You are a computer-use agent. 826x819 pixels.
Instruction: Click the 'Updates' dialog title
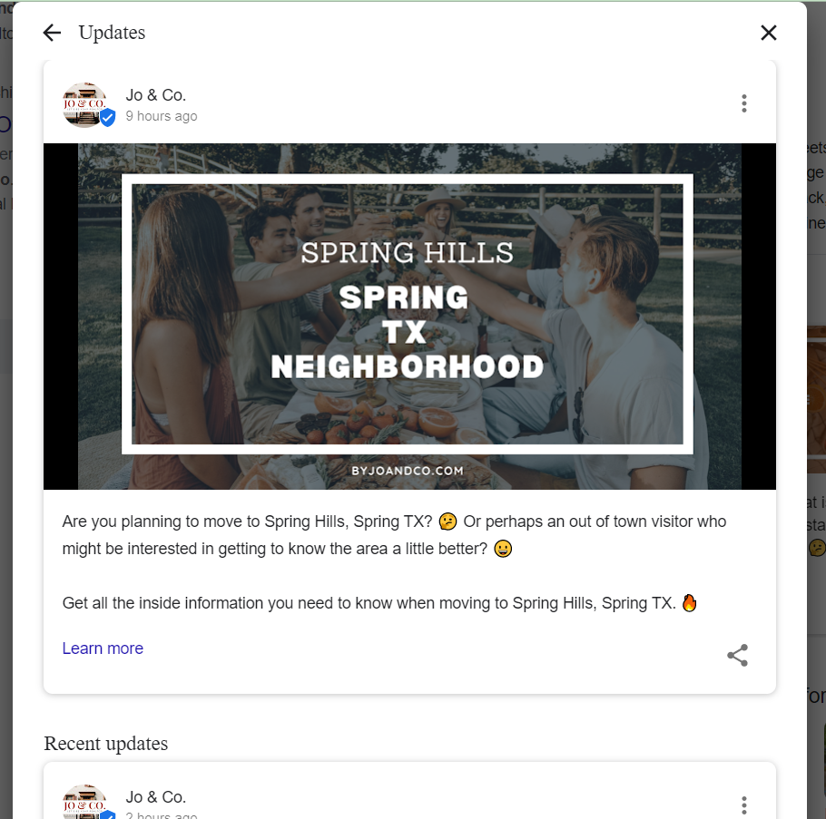tap(112, 33)
